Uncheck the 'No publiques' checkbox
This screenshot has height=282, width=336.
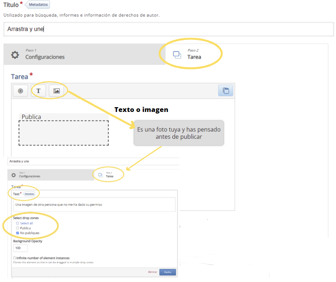pos(17,233)
